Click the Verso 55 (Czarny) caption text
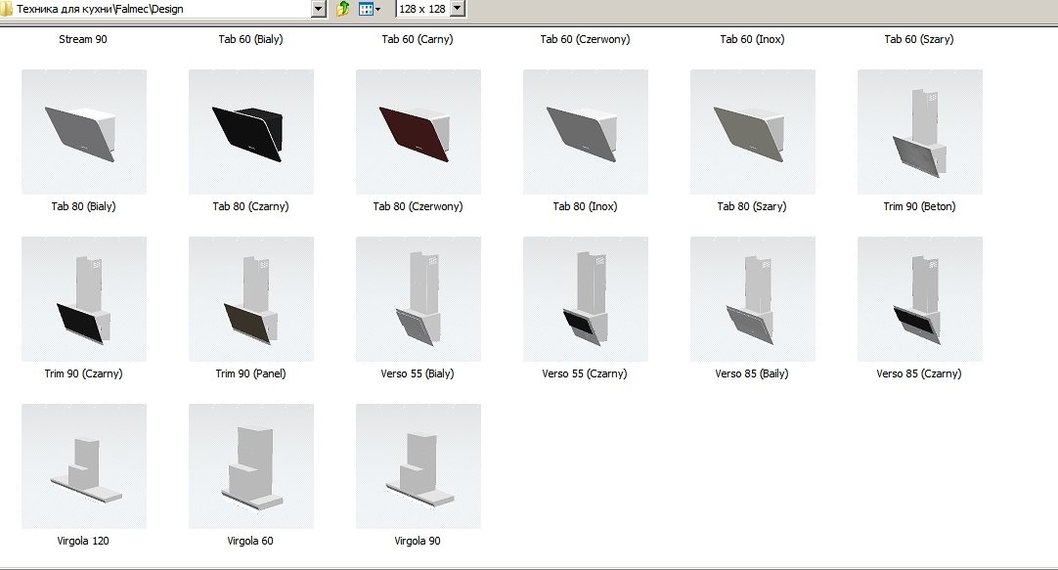The height and width of the screenshot is (570, 1058). coord(585,373)
